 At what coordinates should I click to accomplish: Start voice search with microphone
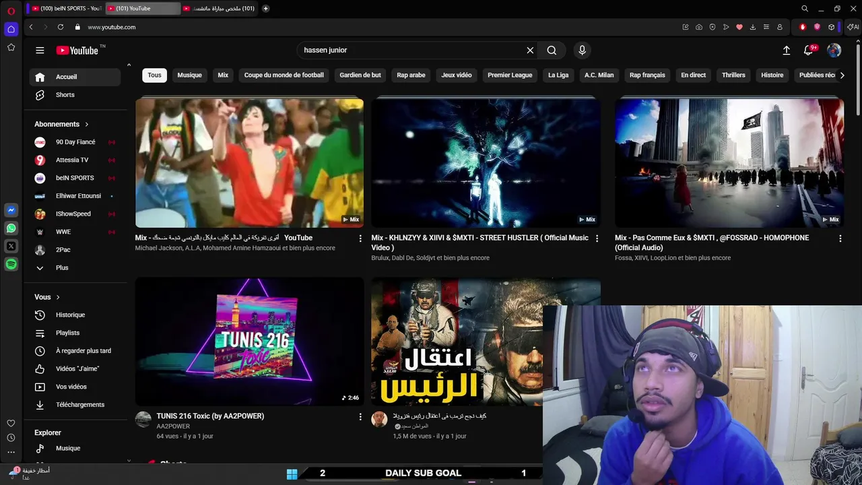click(582, 50)
